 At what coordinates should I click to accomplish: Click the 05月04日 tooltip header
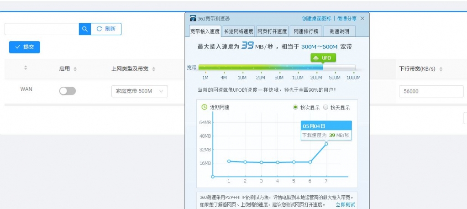tap(326, 126)
